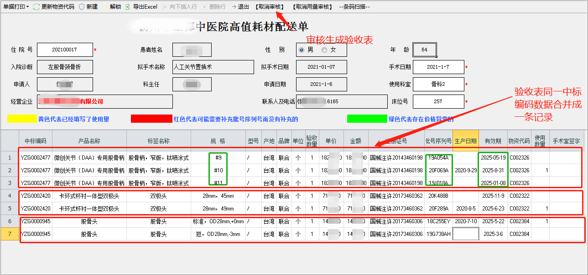
Task: Click the empty 生产日期 cell in row 7
Action: [x=465, y=234]
